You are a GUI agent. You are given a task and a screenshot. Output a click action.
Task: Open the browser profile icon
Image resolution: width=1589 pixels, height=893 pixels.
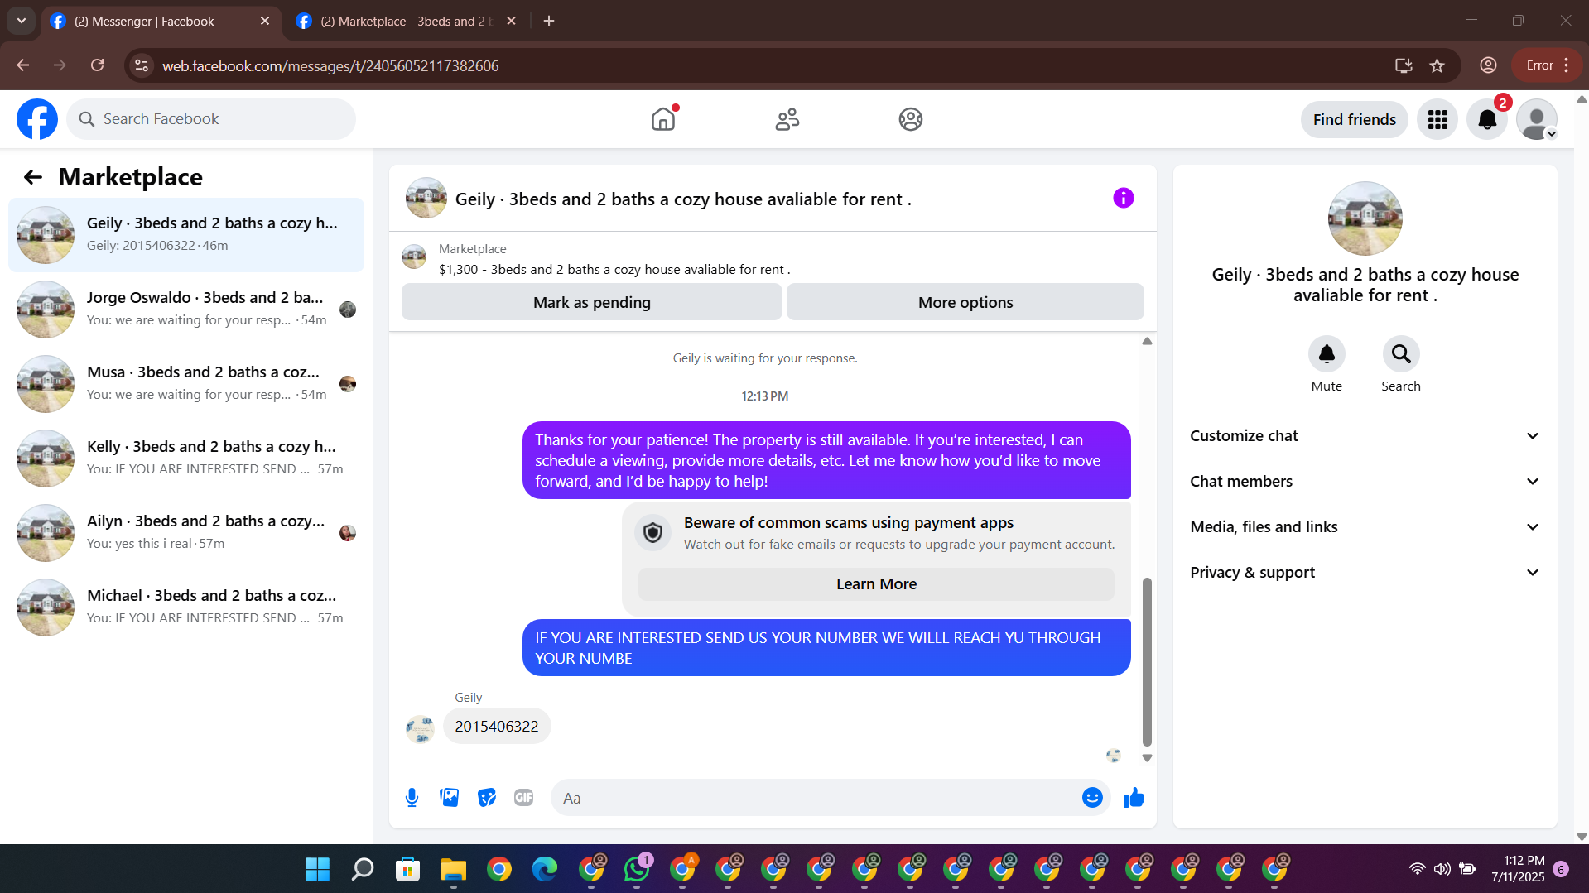point(1488,65)
